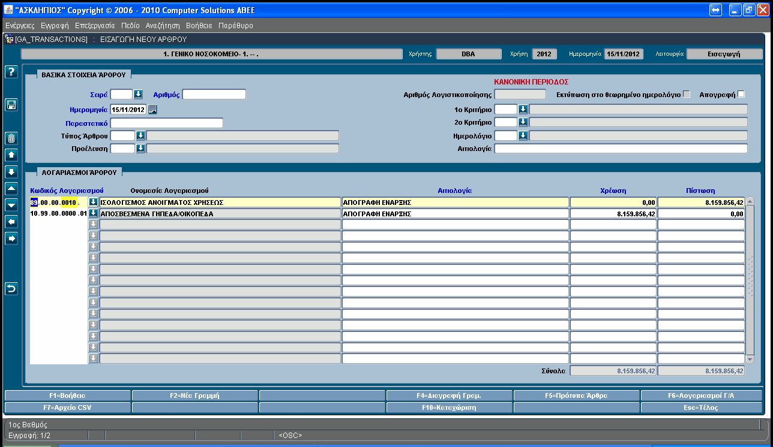Image resolution: width=773 pixels, height=447 pixels.
Task: Click the F10=Καταχώριση button
Action: [x=449, y=407]
